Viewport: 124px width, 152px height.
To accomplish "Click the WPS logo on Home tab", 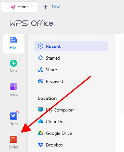I will pos(13,7).
